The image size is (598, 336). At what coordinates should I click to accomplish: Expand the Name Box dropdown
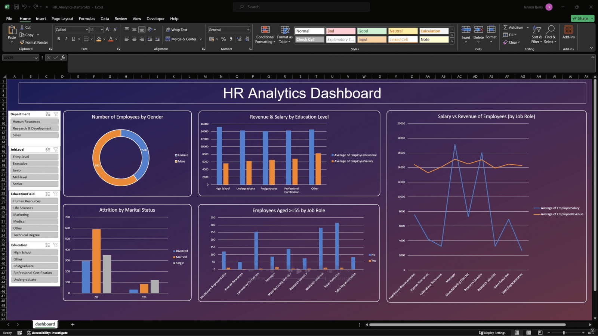[36, 58]
